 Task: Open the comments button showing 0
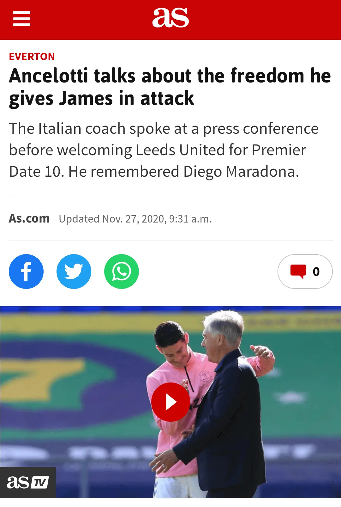pos(305,272)
